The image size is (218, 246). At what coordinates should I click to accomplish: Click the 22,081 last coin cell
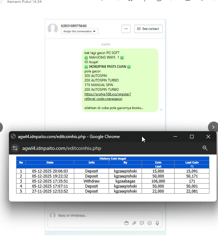192,191
